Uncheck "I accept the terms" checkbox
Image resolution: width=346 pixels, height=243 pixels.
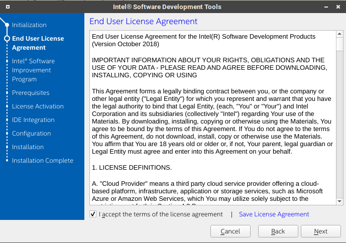point(93,214)
